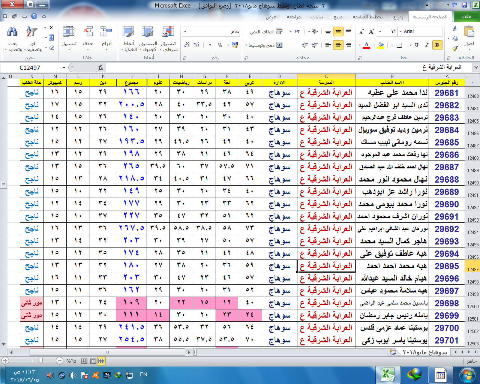The width and height of the screenshot is (480, 384).
Task: Set top vertical alignment
Action: [348, 31]
